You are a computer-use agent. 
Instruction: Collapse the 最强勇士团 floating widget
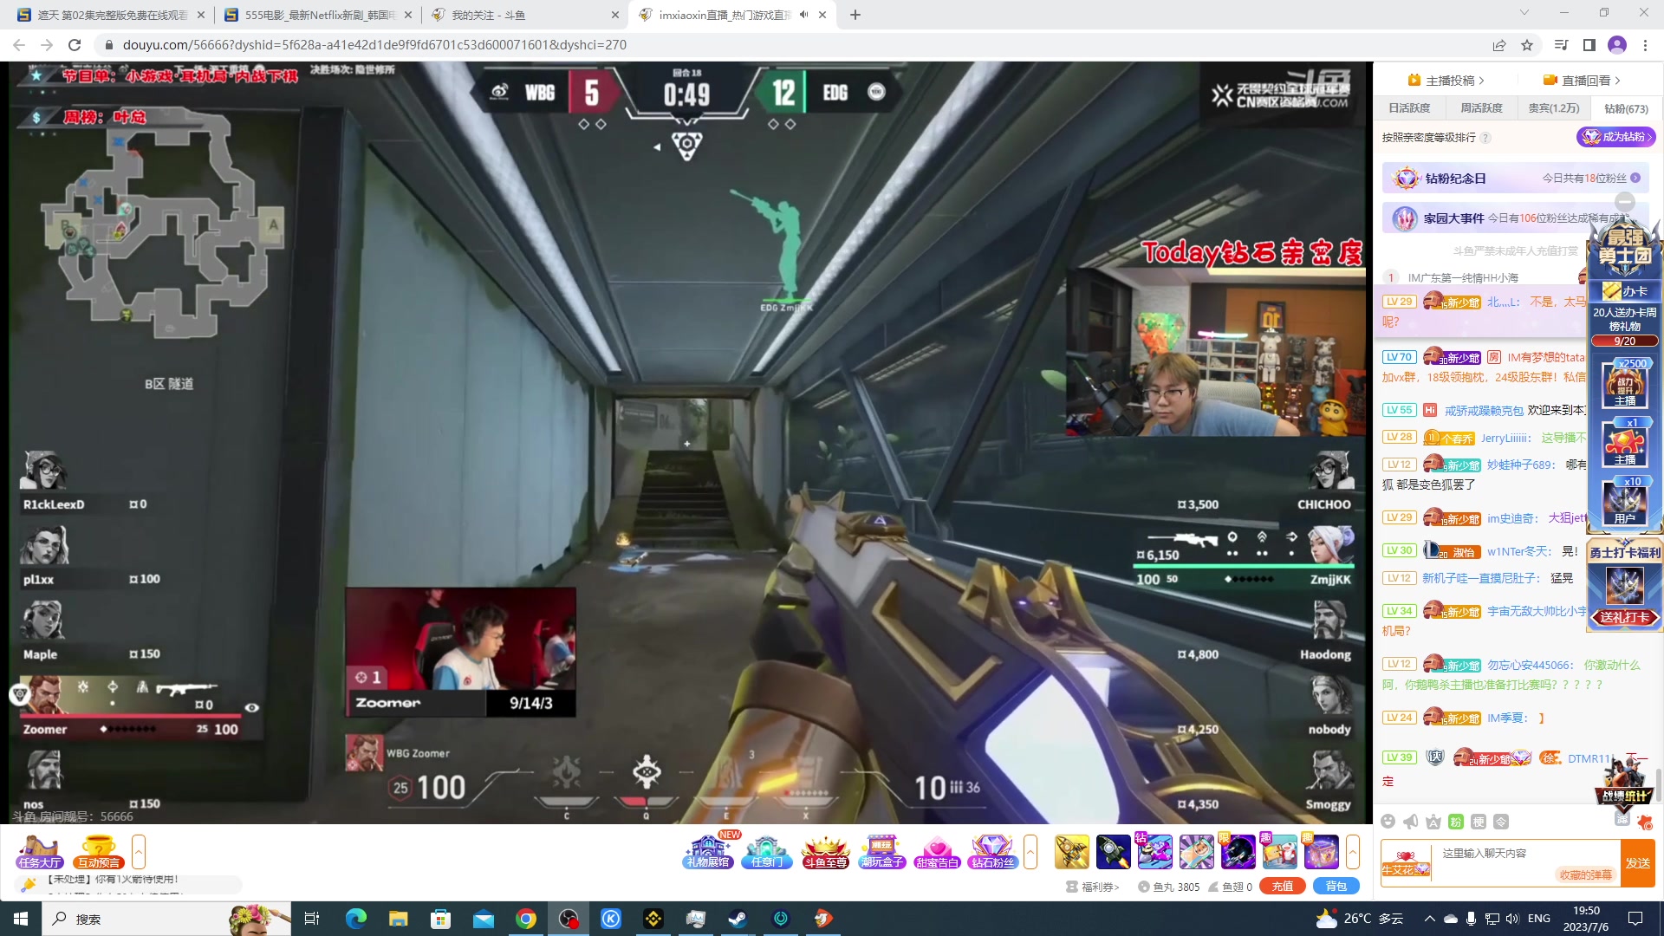coord(1625,201)
